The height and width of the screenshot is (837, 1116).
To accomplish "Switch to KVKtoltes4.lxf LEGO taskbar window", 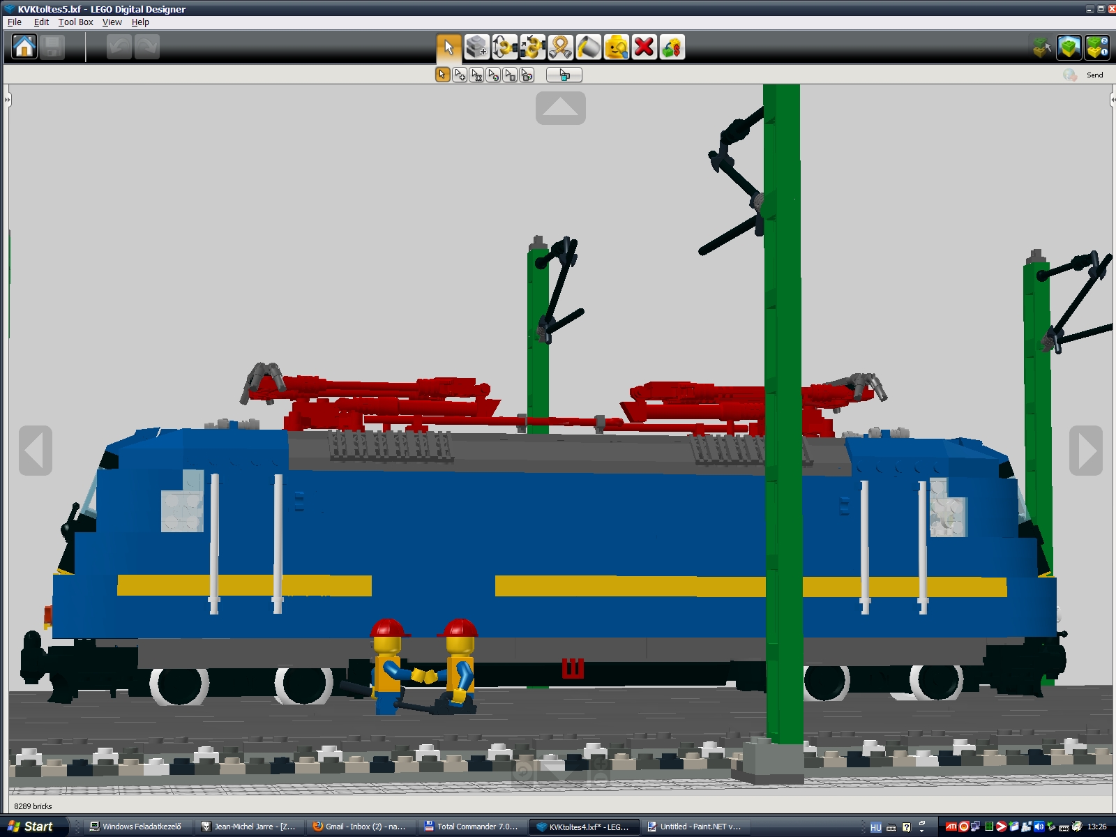I will pyautogui.click(x=583, y=827).
